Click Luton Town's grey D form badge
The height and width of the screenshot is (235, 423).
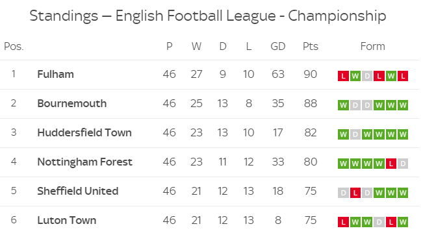pyautogui.click(x=379, y=222)
